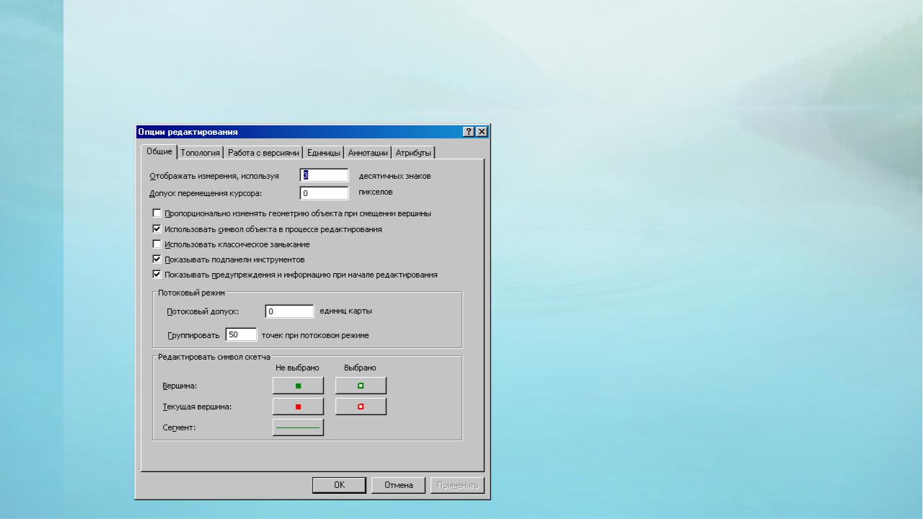Close the Опции редактирования dialog
This screenshot has width=923, height=519.
click(x=481, y=132)
